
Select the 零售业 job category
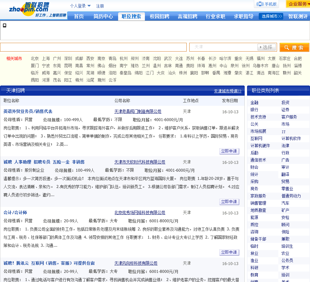(287, 189)
